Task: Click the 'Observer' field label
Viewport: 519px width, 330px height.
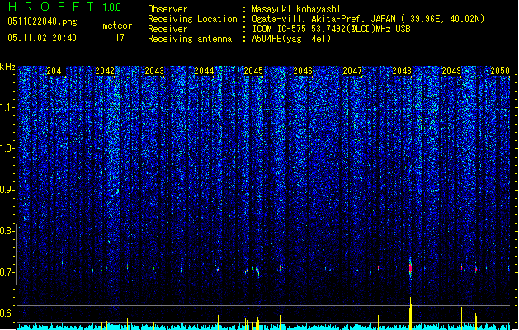Action: pyautogui.click(x=167, y=9)
